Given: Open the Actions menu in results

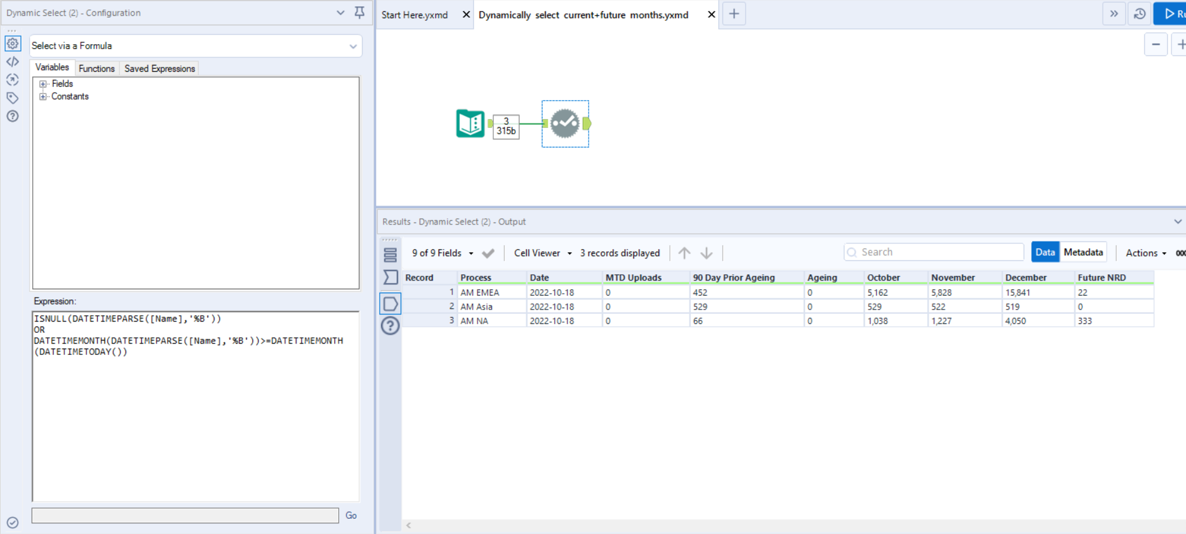Looking at the screenshot, I should tap(1146, 253).
